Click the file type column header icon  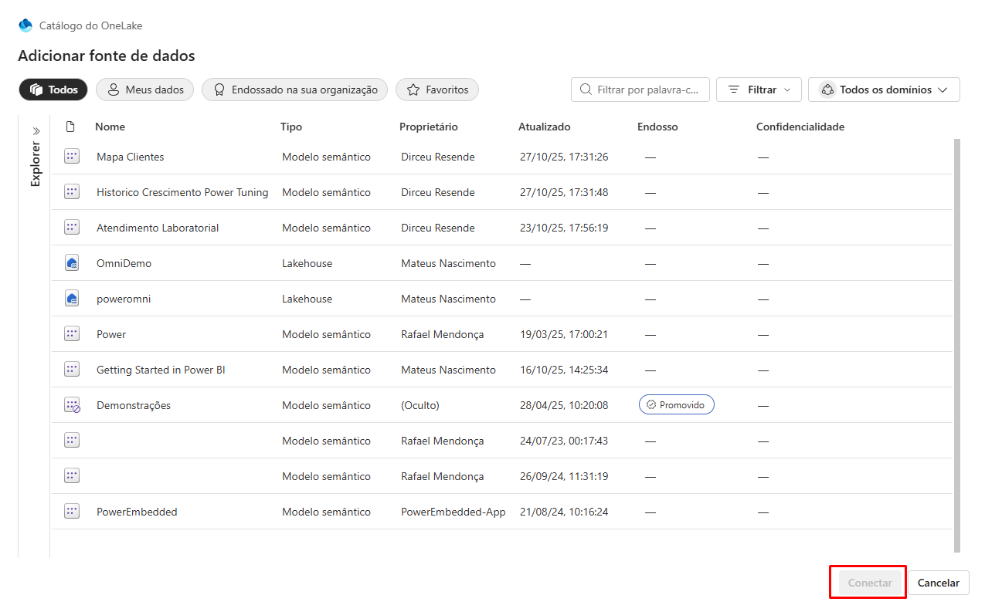[x=71, y=127]
